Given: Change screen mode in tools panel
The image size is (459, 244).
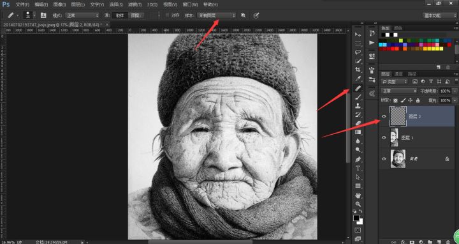Looking at the screenshot, I should (358, 239).
